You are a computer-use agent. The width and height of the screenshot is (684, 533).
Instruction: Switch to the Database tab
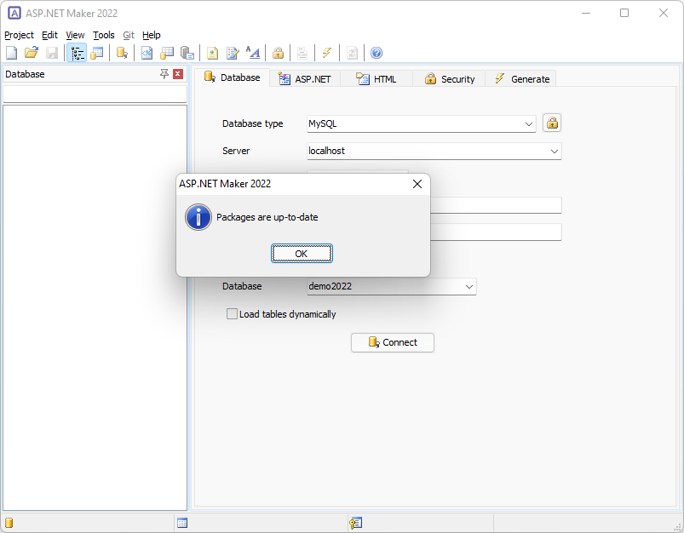point(232,77)
